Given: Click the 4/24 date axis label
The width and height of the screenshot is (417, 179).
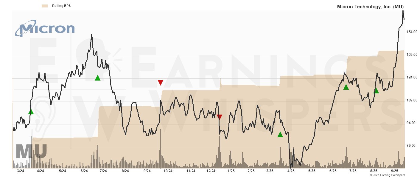Looking at the screenshot, I should coord(41,171).
